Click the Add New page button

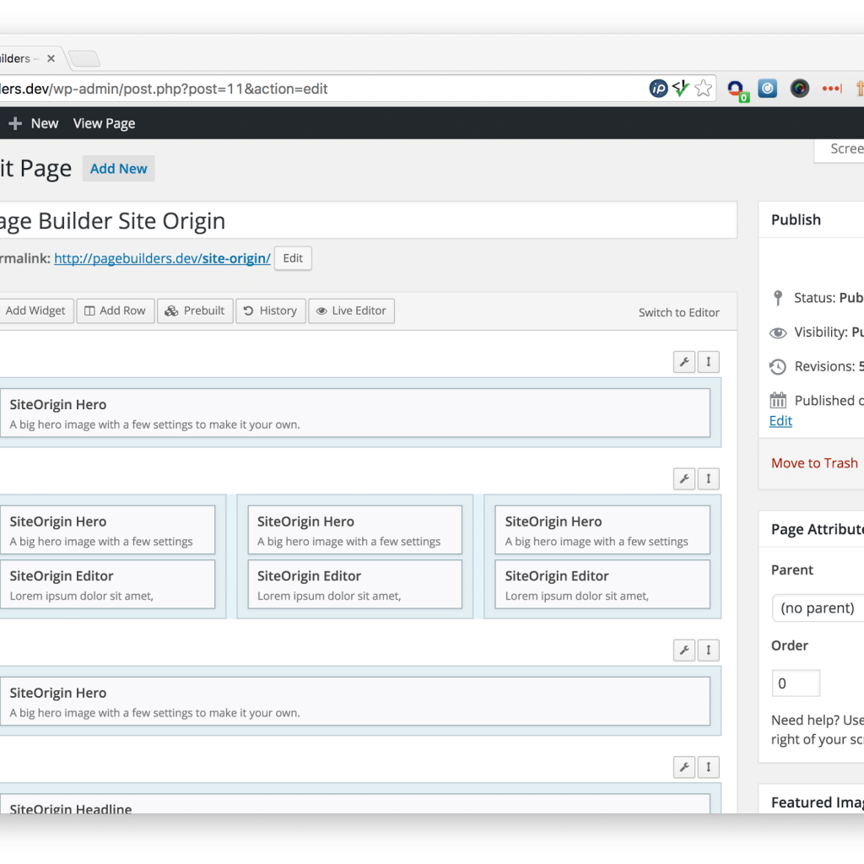118,168
